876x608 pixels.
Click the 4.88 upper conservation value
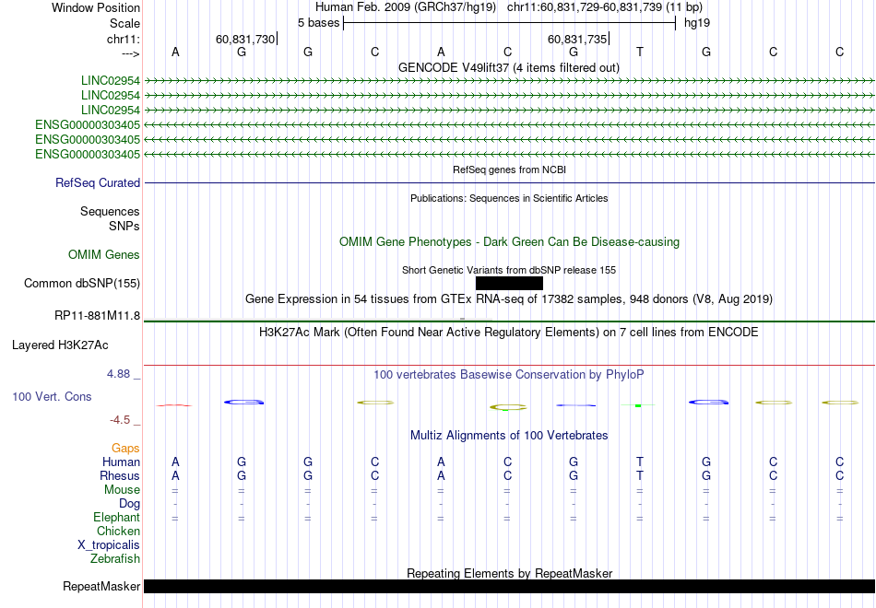coord(119,374)
